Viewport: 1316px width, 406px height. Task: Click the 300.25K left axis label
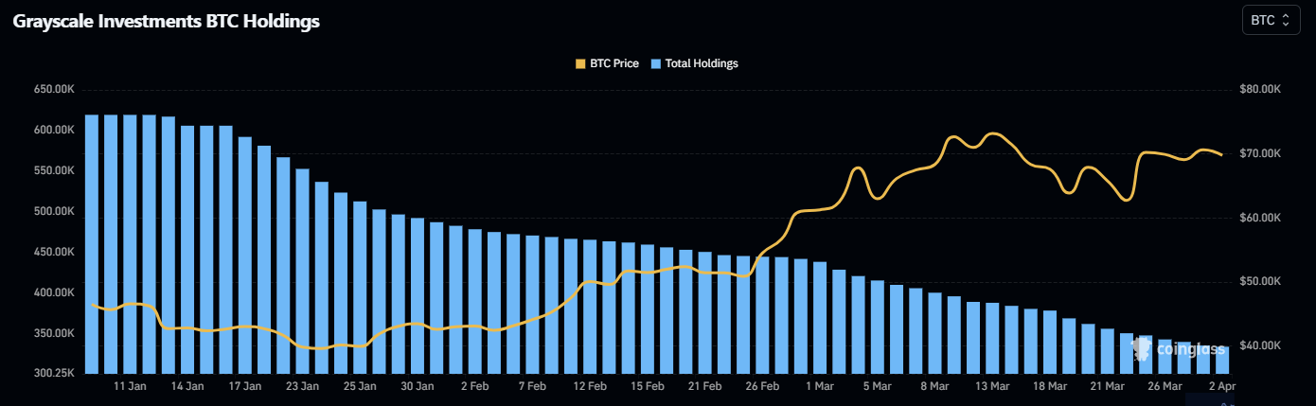[x=56, y=374]
